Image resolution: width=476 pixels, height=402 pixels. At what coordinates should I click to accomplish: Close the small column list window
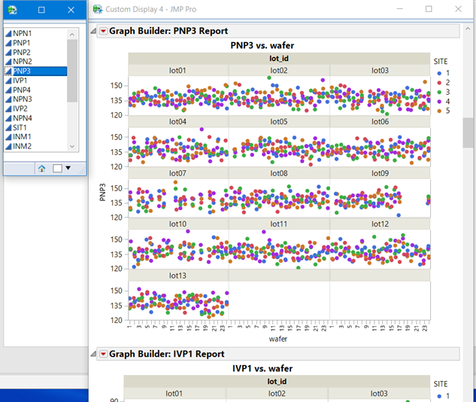[71, 10]
